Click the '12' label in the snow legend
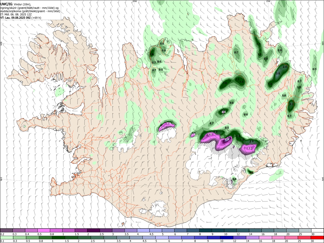 click(x=238, y=234)
